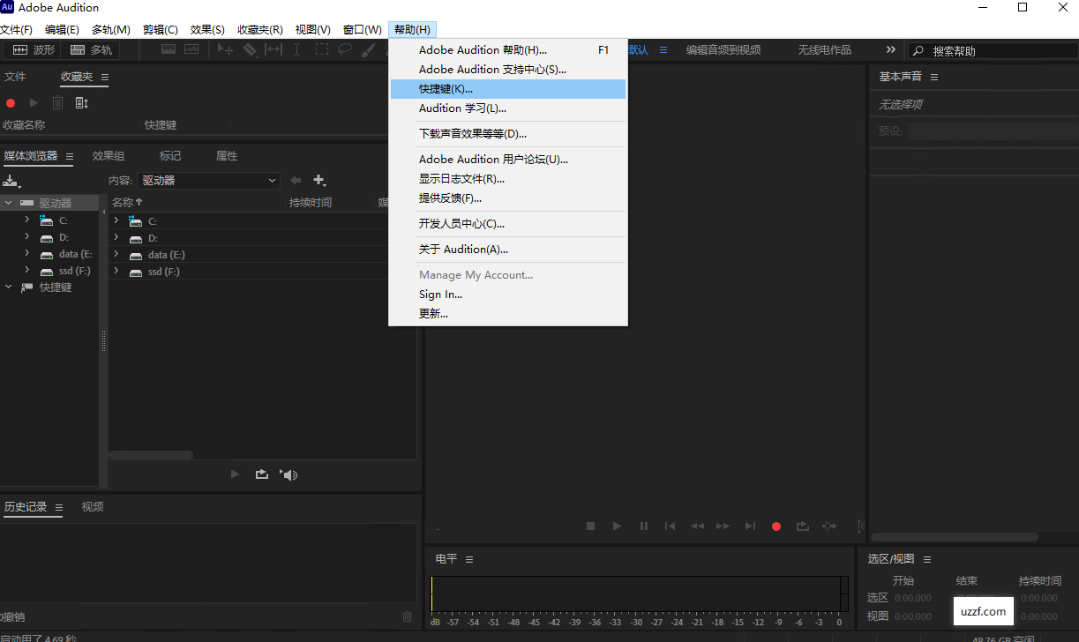Select the Time Selection tool
Screen dimensions: 1079x642
296,49
